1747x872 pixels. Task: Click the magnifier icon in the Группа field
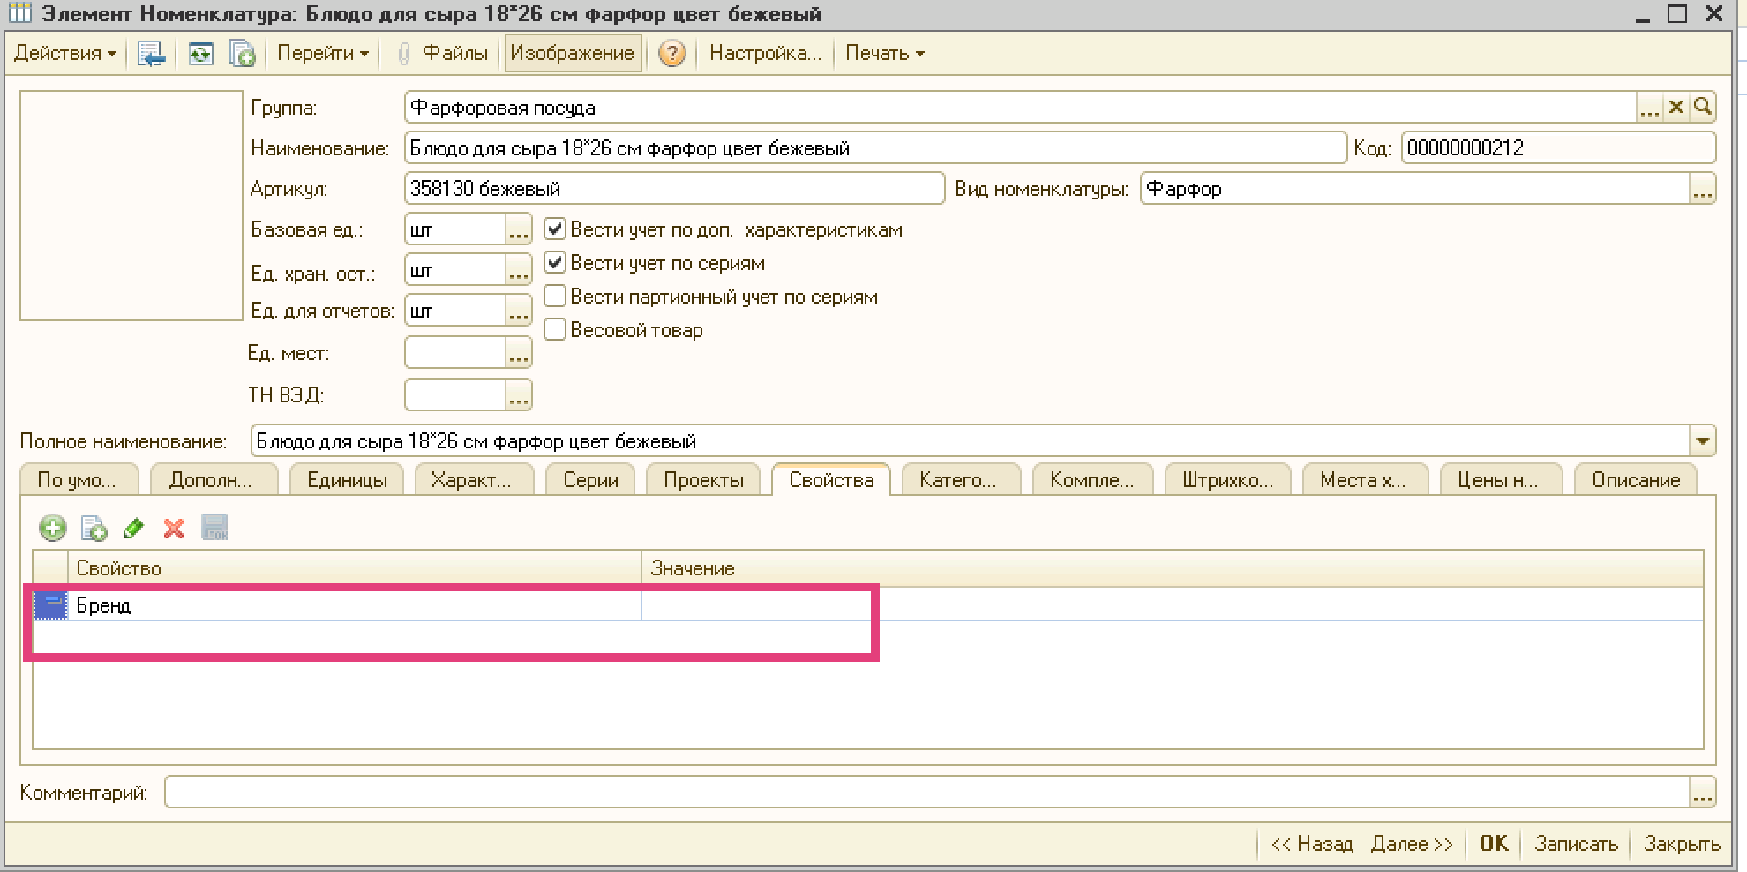tap(1703, 108)
